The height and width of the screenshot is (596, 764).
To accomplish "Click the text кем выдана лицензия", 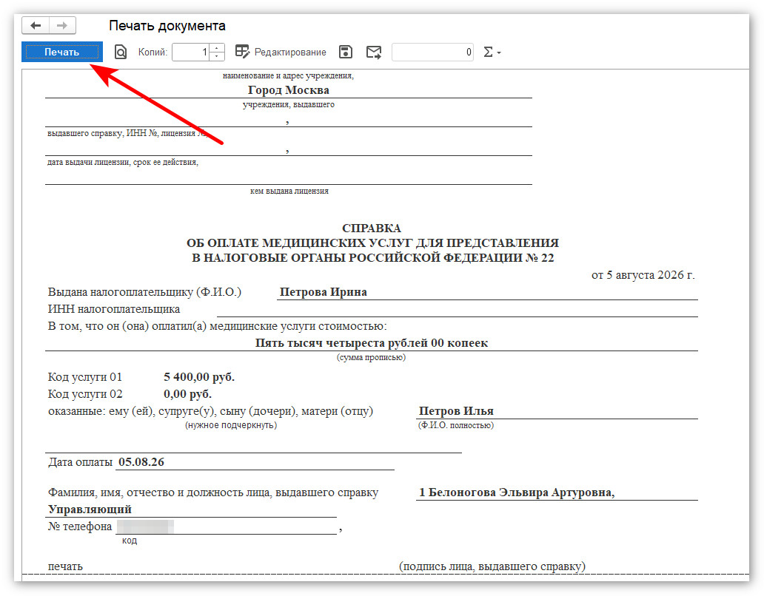I will [x=289, y=192].
